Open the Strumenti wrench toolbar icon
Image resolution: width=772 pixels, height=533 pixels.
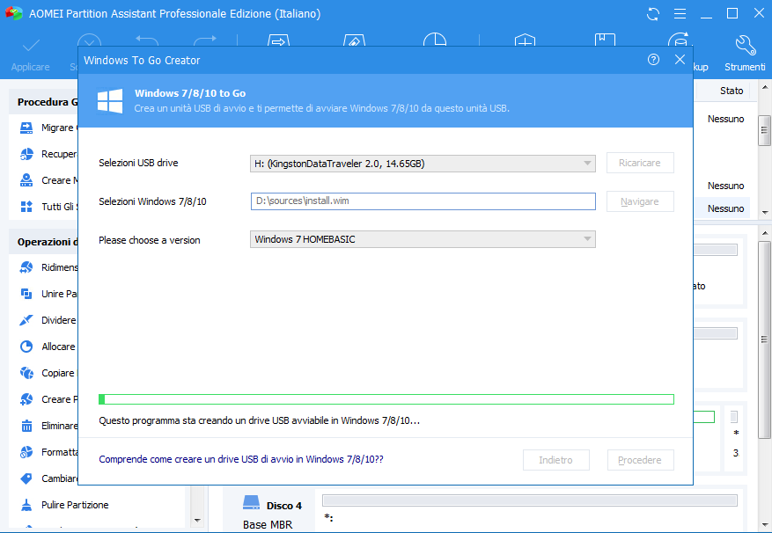pyautogui.click(x=745, y=46)
